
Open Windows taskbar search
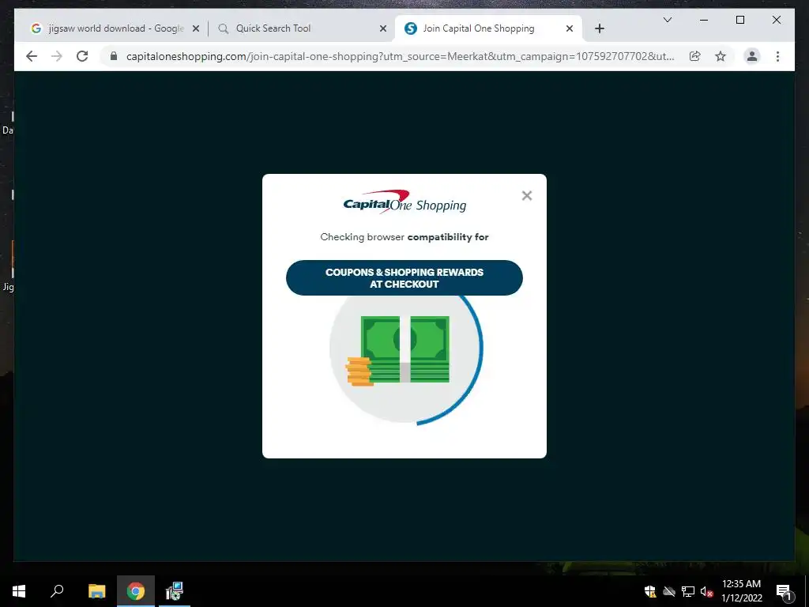pos(57,591)
